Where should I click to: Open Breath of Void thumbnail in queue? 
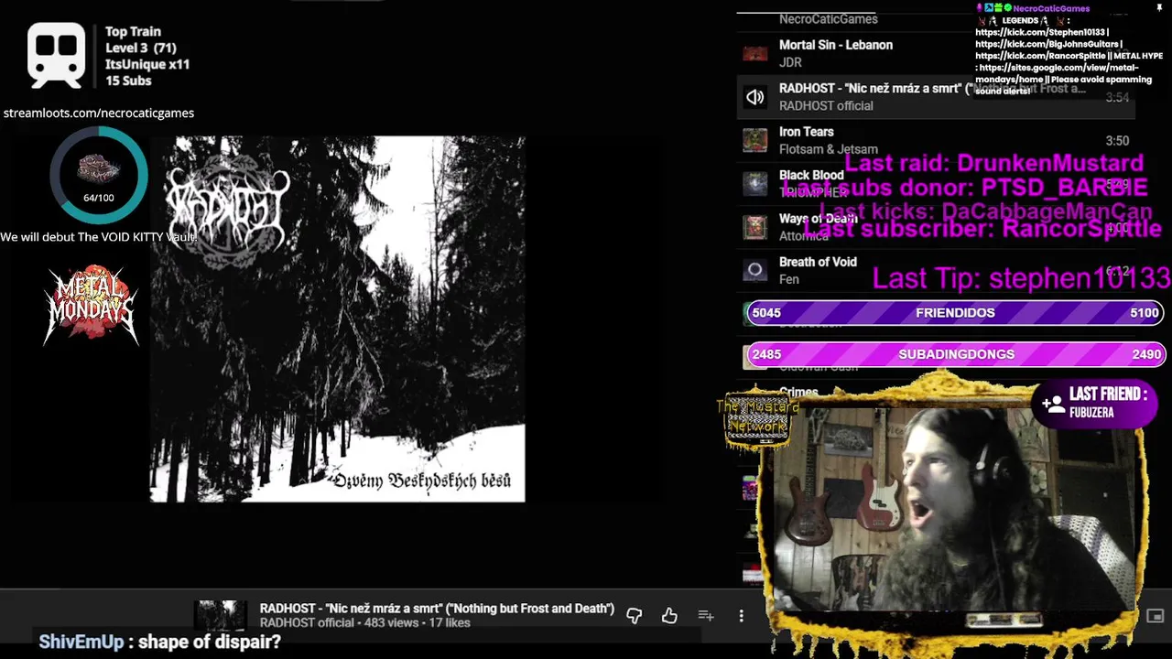point(754,270)
